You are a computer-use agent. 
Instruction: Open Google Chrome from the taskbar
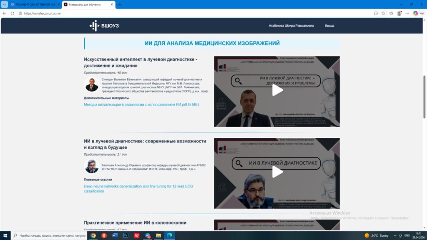[x=93, y=235]
